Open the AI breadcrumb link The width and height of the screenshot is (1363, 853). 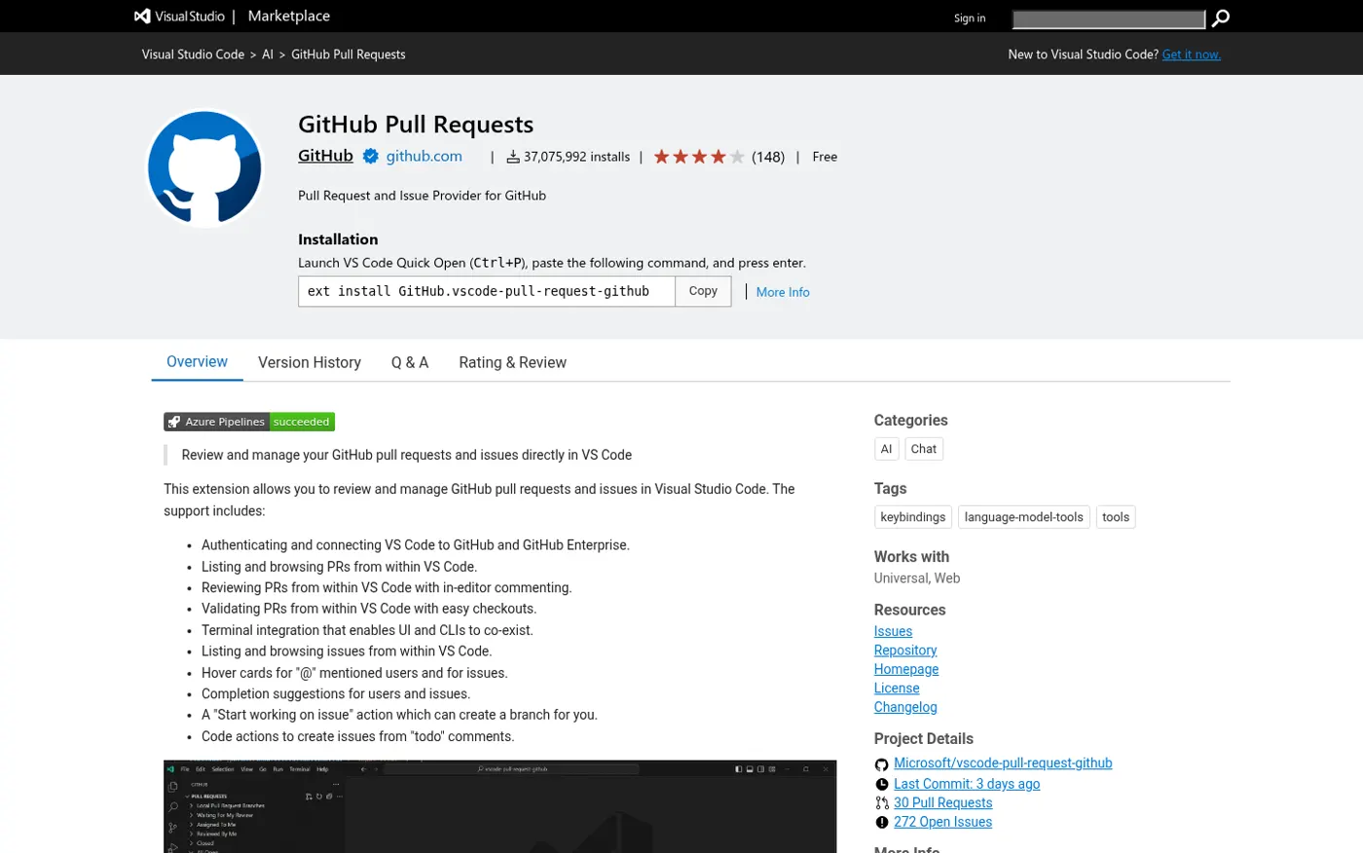[x=268, y=55]
